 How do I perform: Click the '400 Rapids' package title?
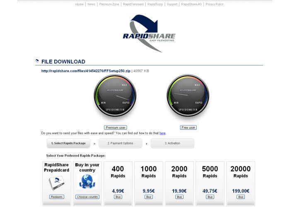point(118,172)
